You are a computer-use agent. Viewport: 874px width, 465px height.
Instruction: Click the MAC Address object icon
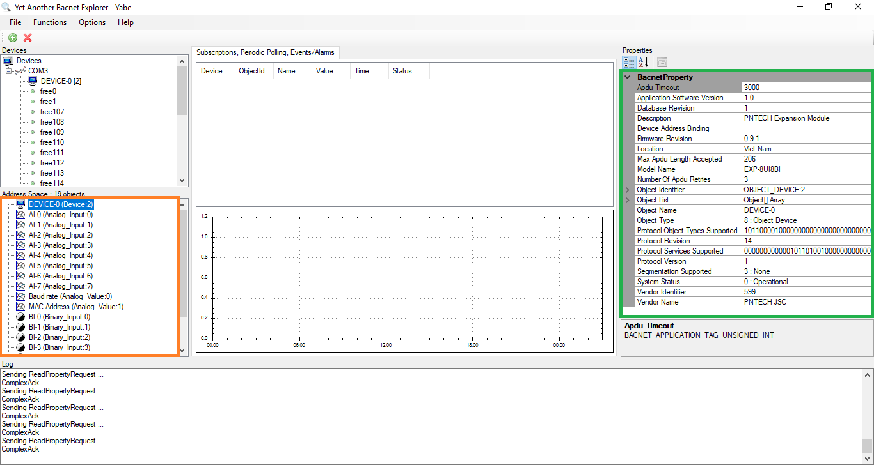20,306
